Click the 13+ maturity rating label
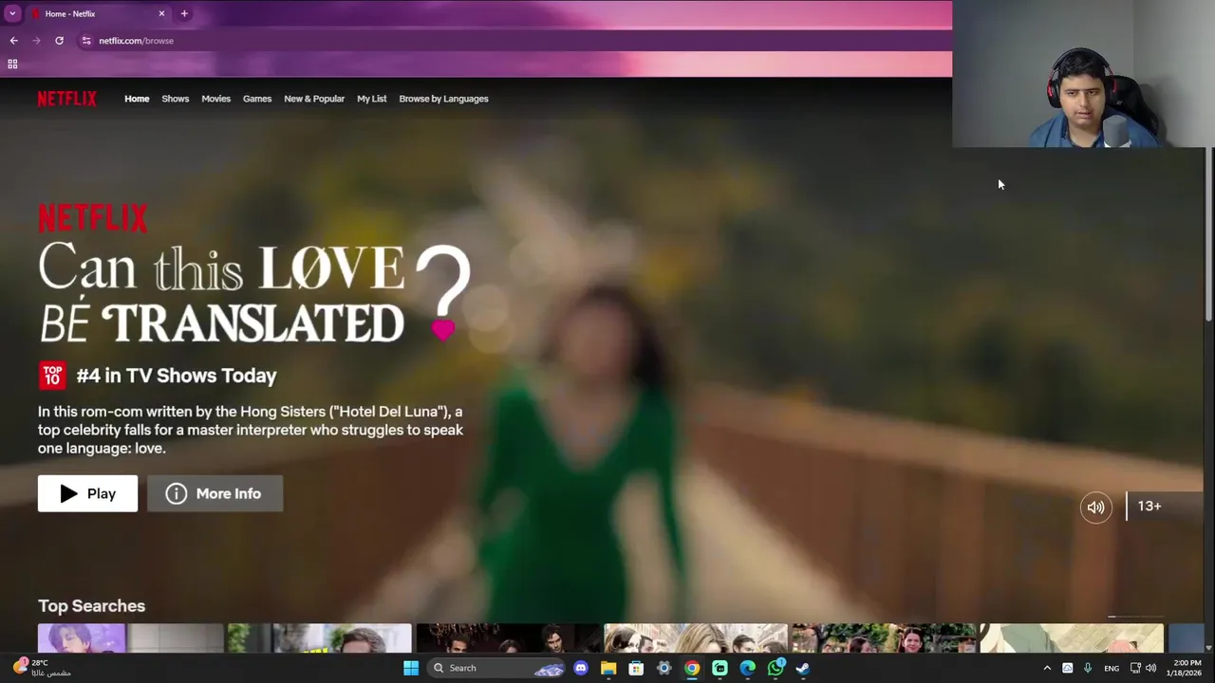Viewport: 1215px width, 683px height. tap(1150, 507)
